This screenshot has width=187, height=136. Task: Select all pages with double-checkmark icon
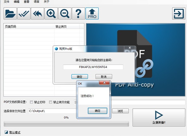[24, 14]
